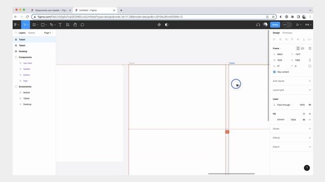Open Frame tool dropdown arrow
Image resolution: width=325 pixels, height=182 pixels.
(x=37, y=25)
